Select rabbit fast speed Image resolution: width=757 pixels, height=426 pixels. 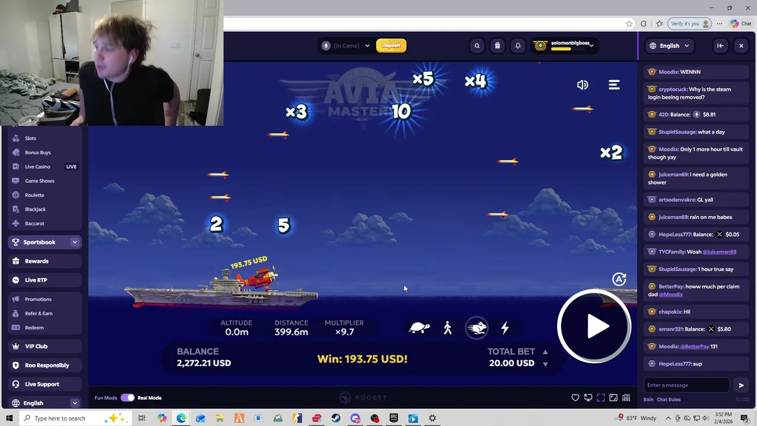(x=477, y=328)
